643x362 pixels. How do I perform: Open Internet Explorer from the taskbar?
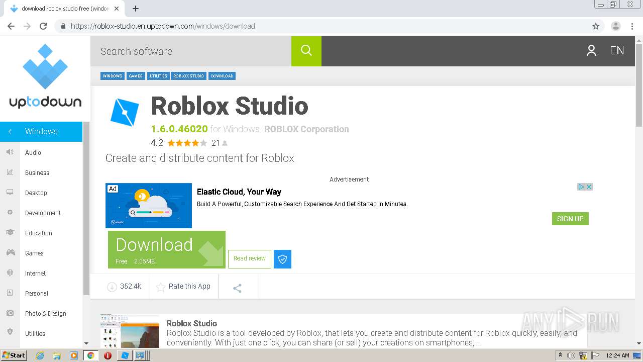point(40,355)
